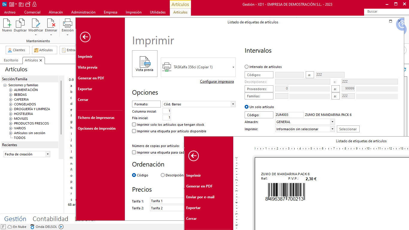This screenshot has height=230, width=409.
Task: Click the Vista previa printer icon button
Action: 145,63
